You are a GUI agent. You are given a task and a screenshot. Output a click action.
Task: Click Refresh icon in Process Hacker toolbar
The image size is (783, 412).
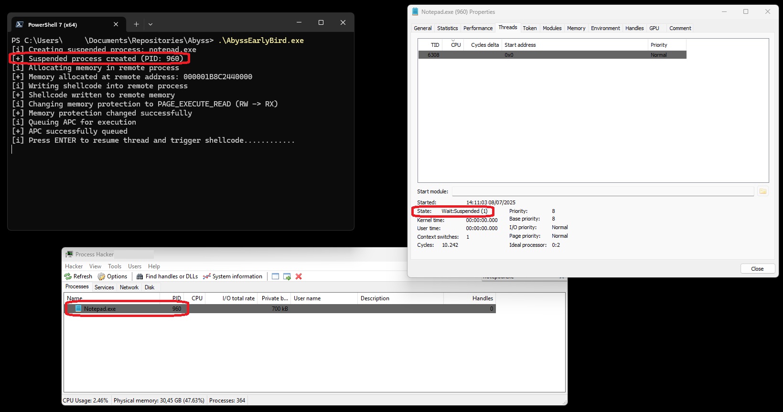[x=68, y=276]
